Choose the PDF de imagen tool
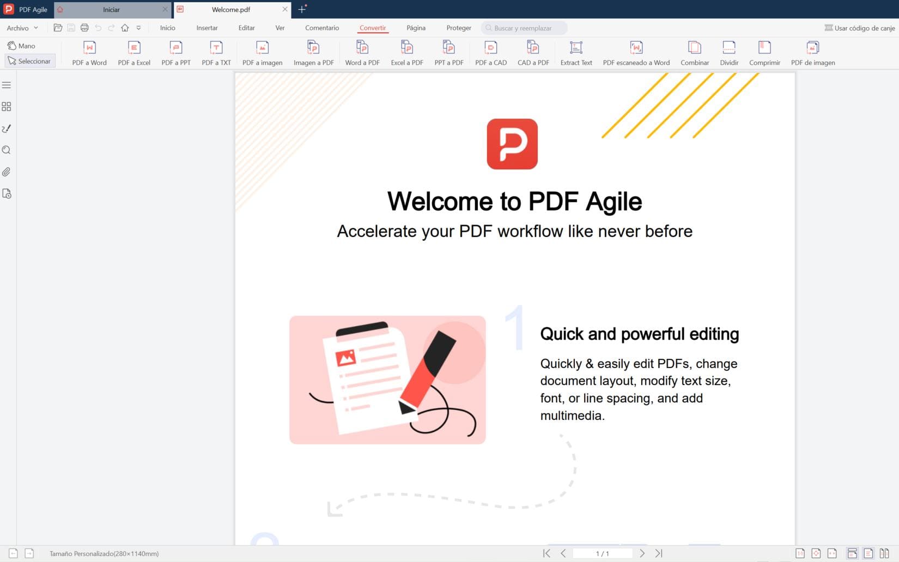The height and width of the screenshot is (562, 899). tap(813, 54)
